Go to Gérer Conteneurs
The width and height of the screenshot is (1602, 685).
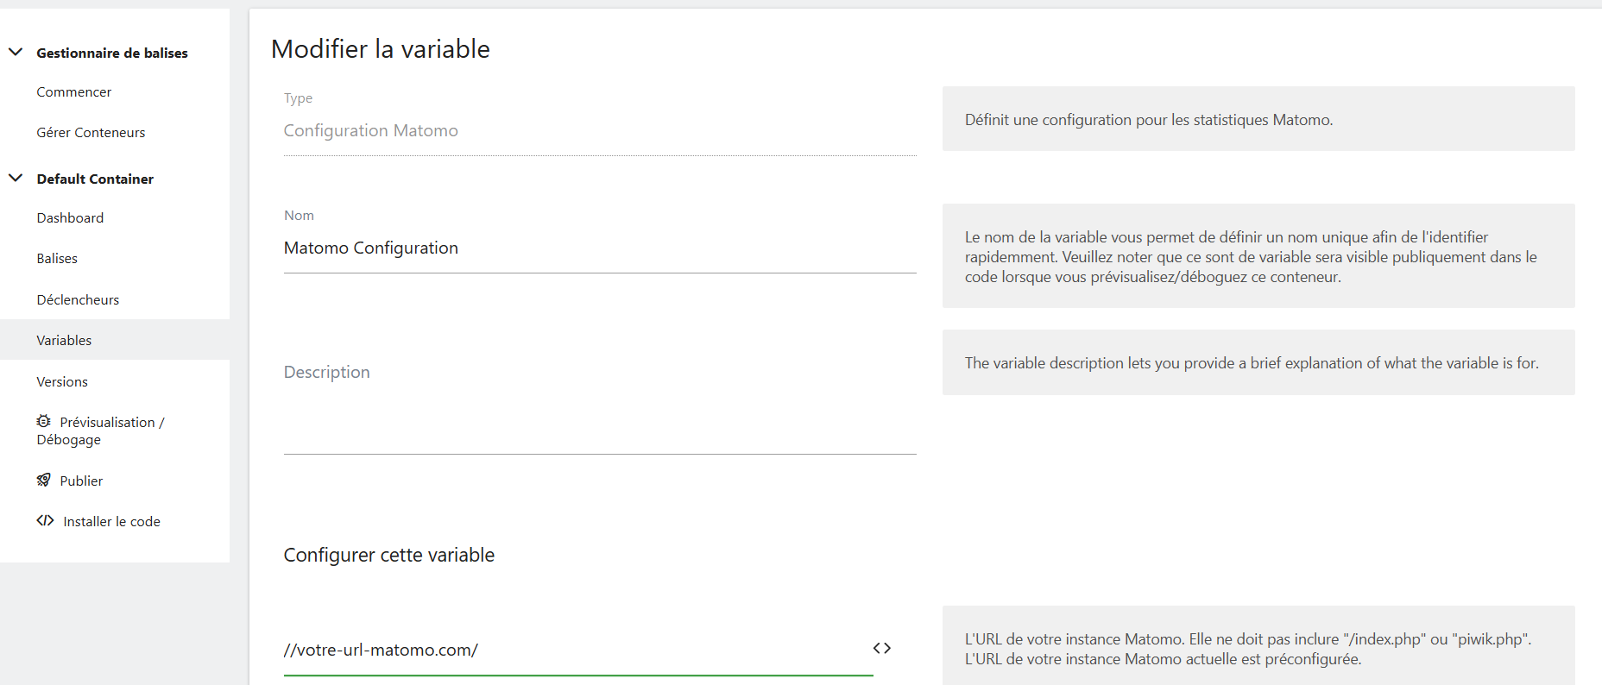coord(91,132)
